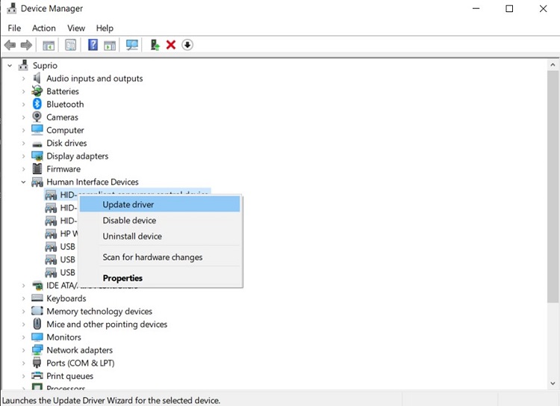Click the Back arrow in toolbar
Viewport: 560px width, 406px height.
coord(10,45)
